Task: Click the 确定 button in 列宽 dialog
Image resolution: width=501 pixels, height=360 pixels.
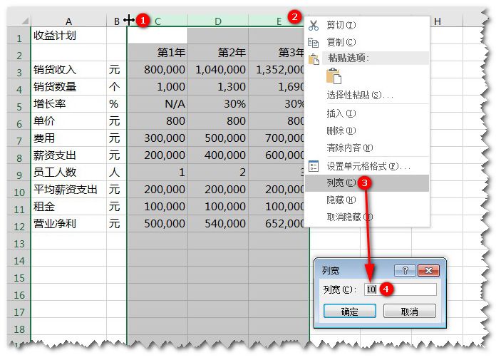Action: (x=349, y=311)
